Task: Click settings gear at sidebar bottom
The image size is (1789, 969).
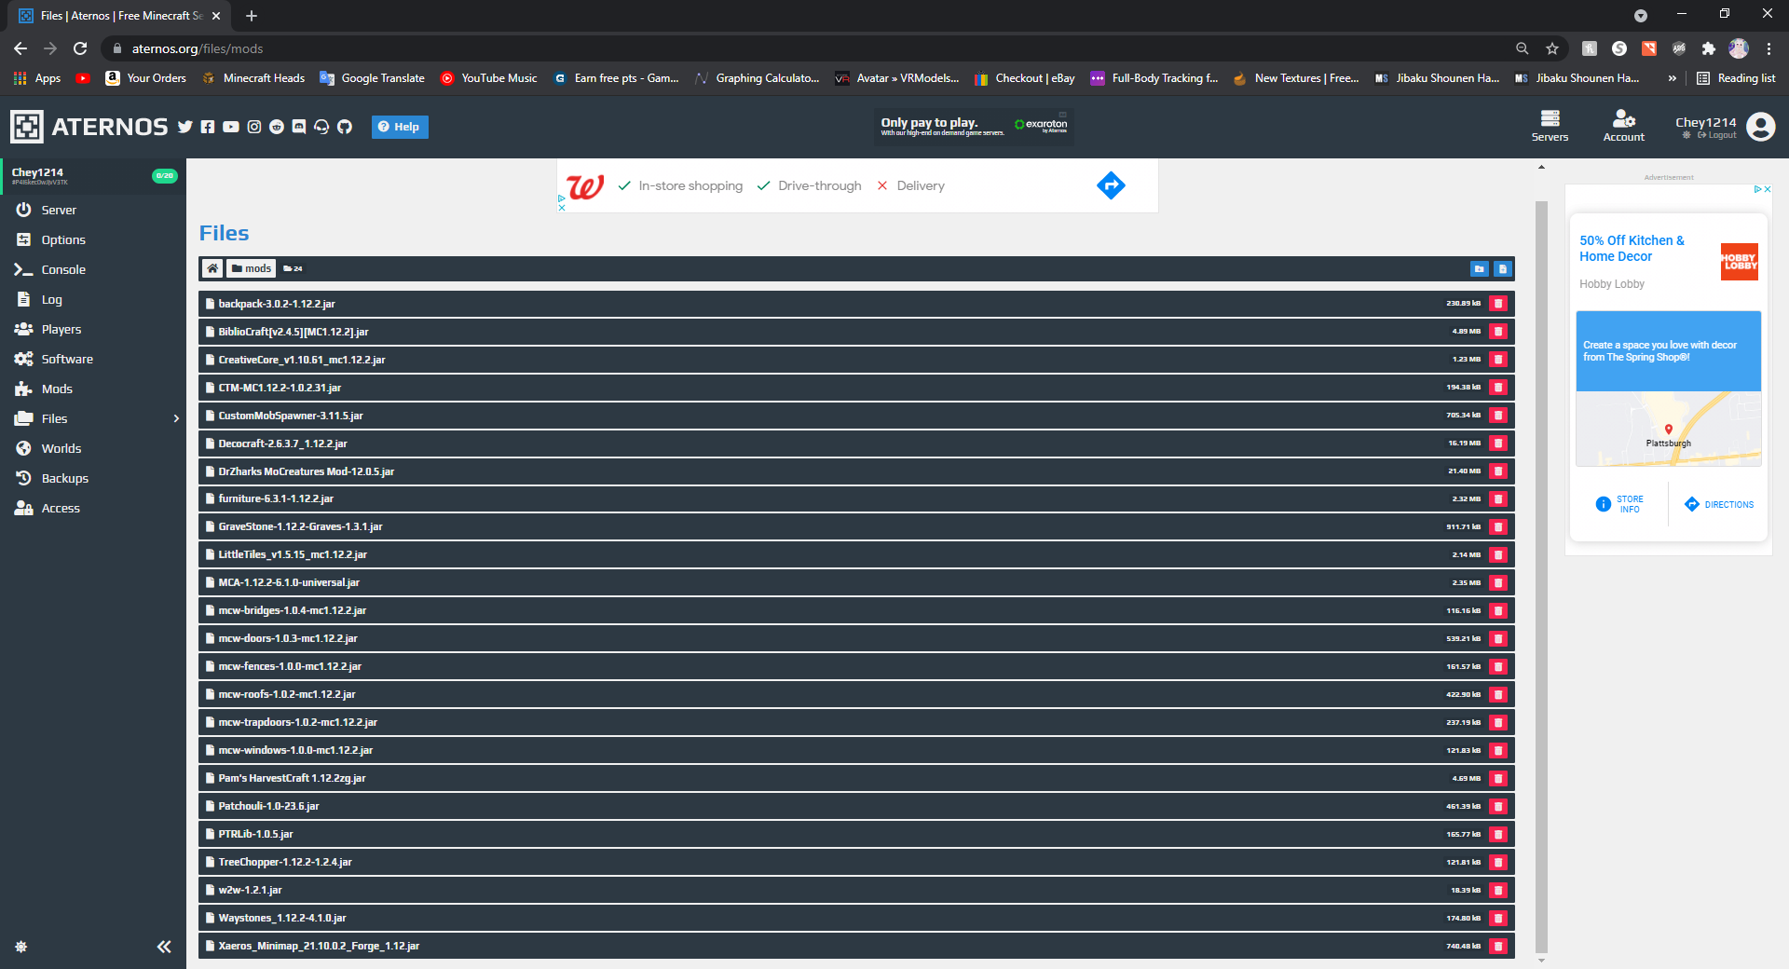Action: [x=21, y=947]
